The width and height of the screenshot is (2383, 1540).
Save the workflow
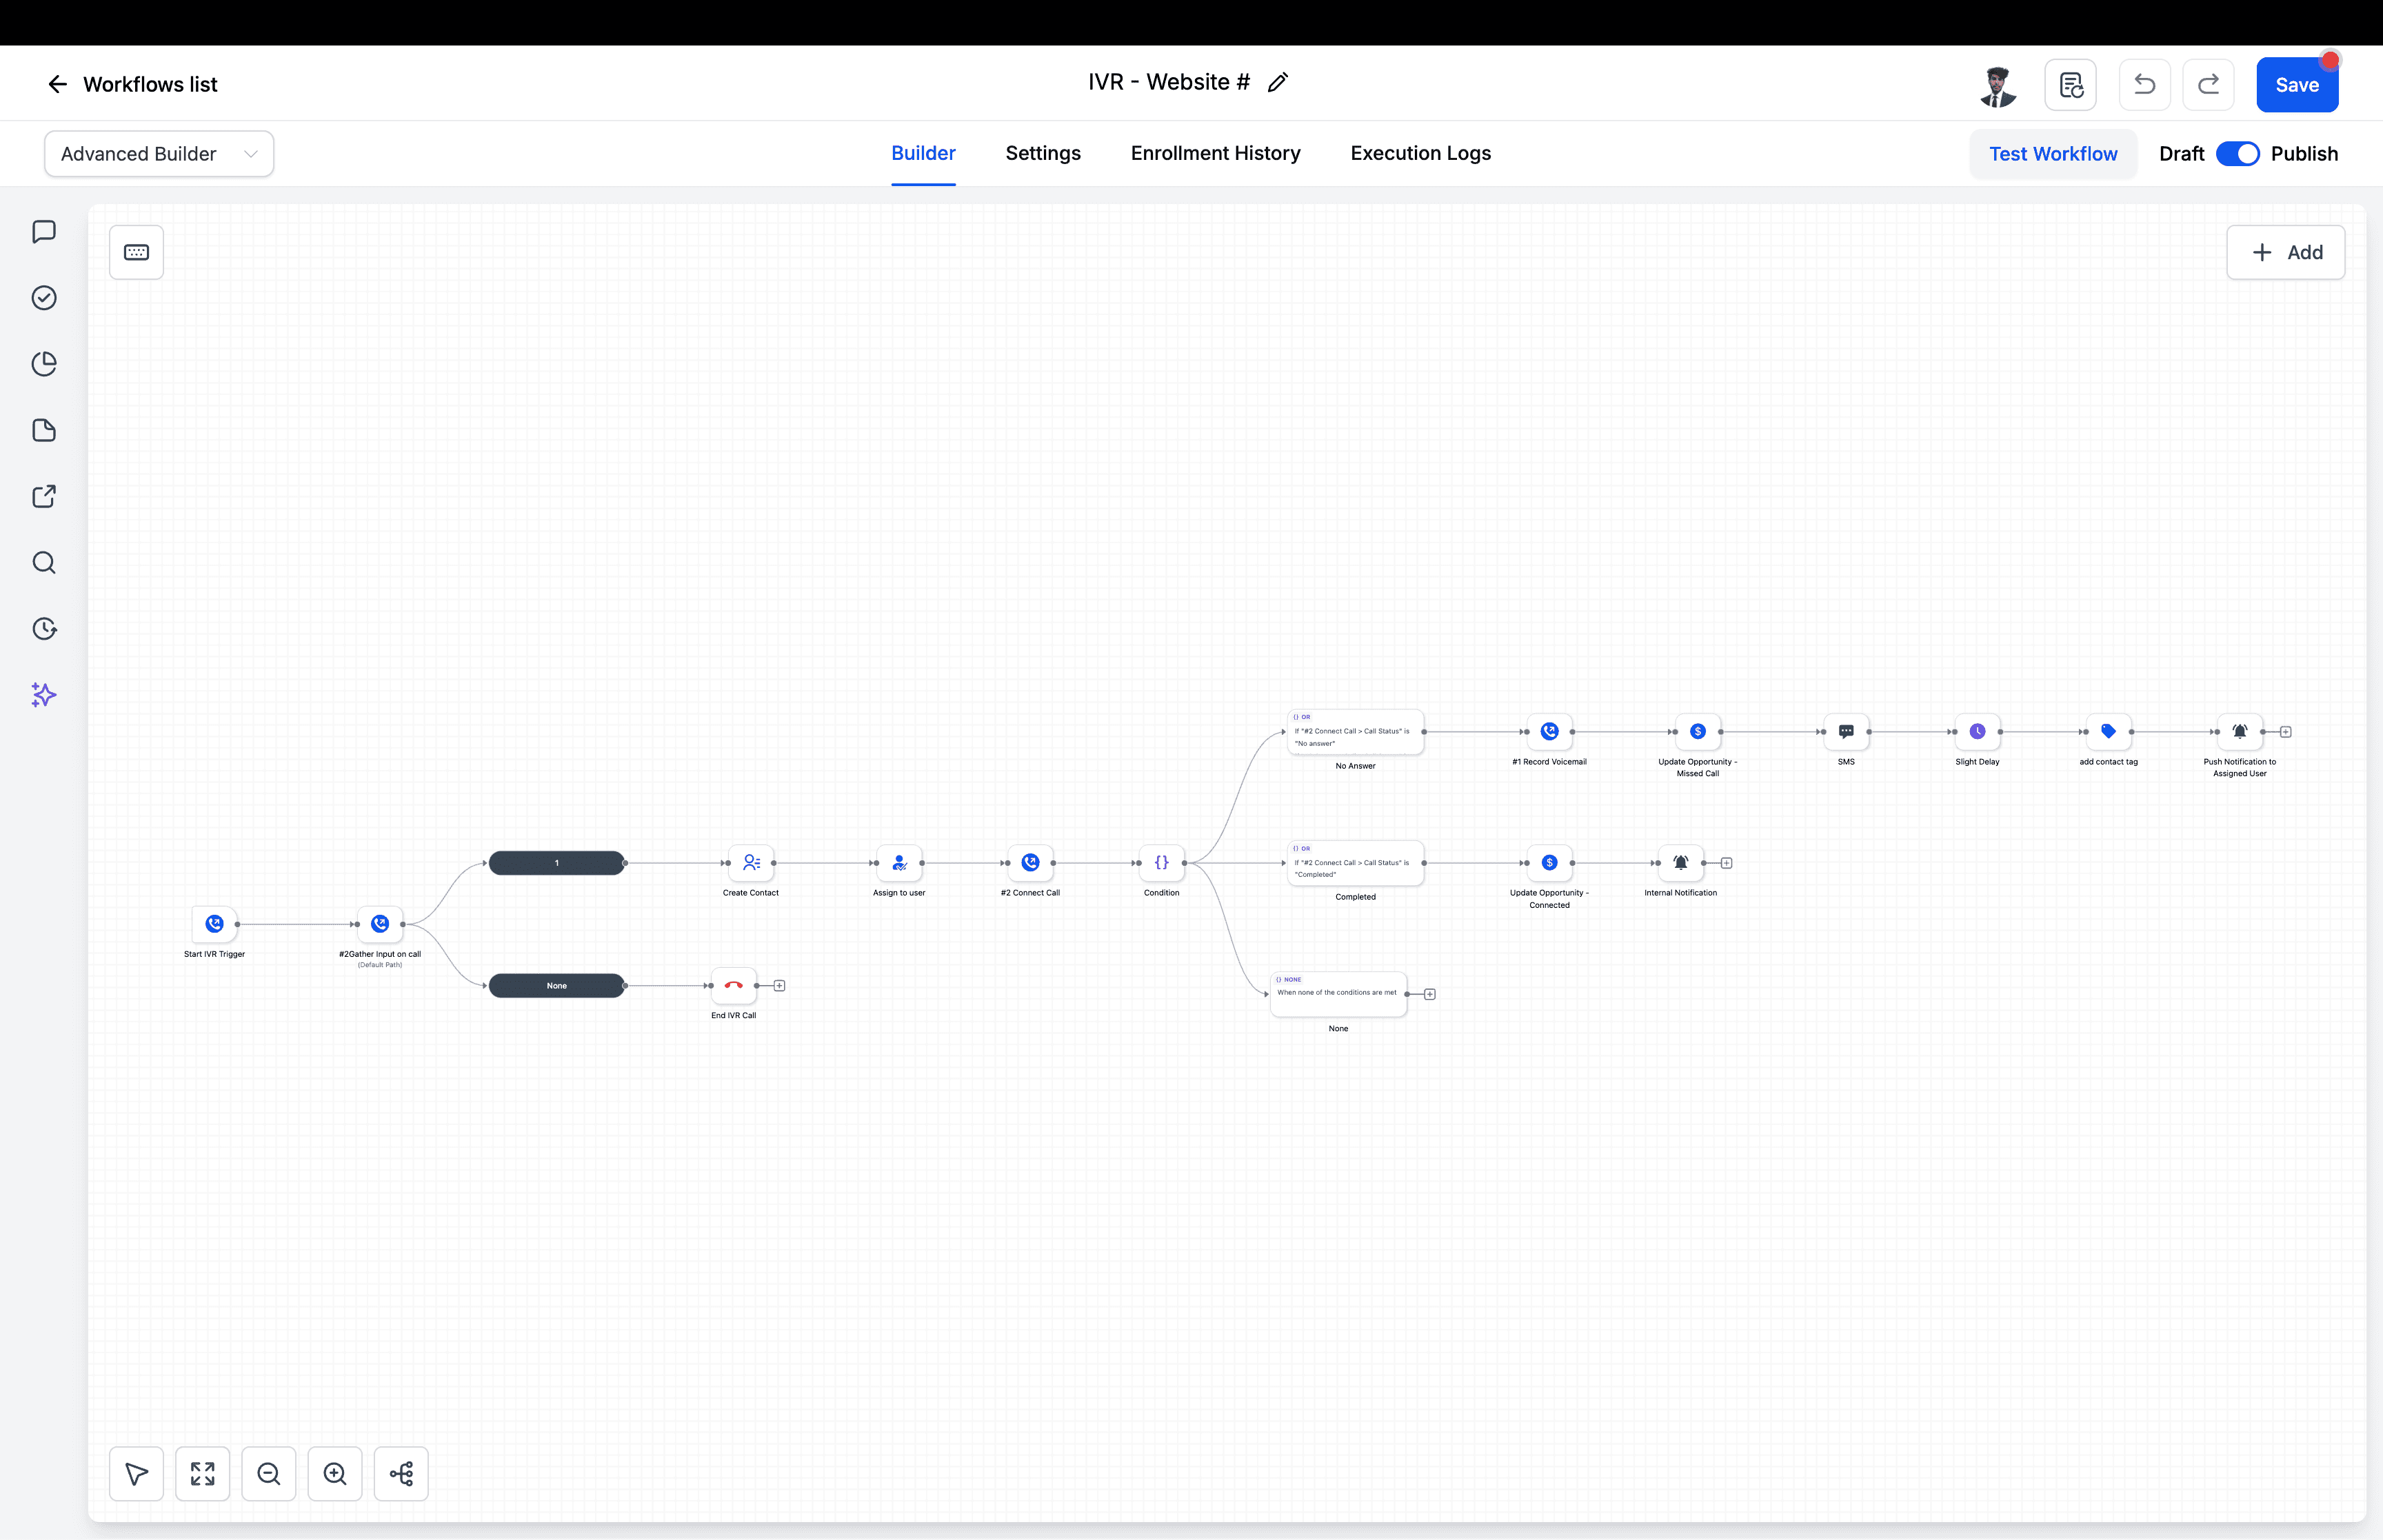click(2297, 85)
